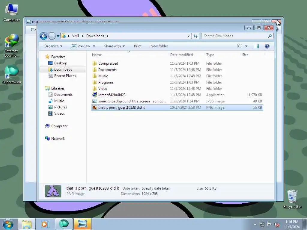
Task: Open the Share with menu
Action: click(114, 46)
